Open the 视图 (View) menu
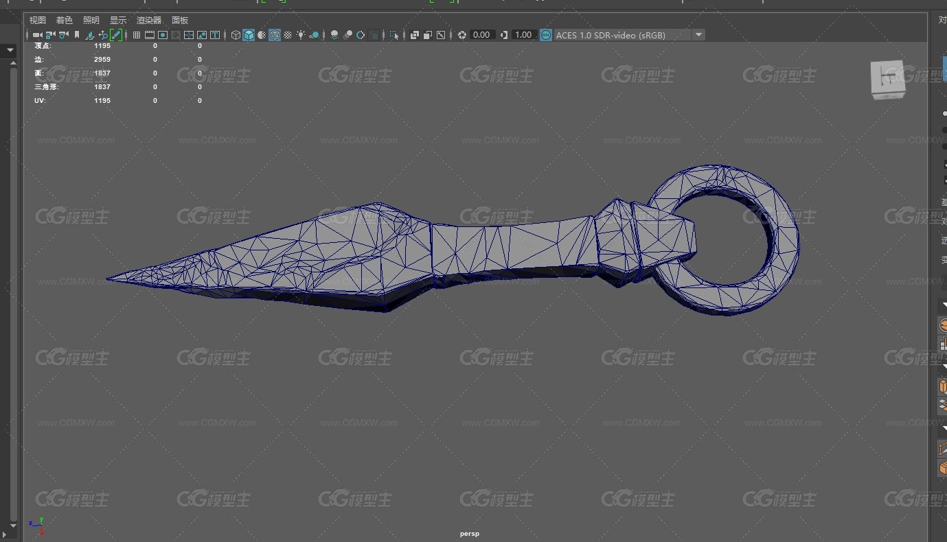The height and width of the screenshot is (542, 947). pos(38,21)
